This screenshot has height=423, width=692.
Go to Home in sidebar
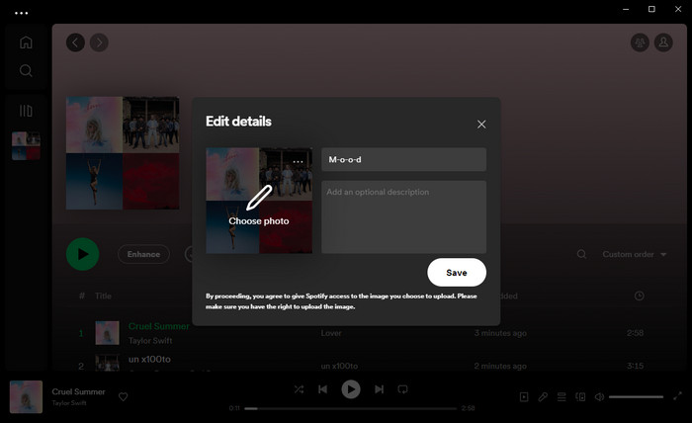(x=26, y=42)
